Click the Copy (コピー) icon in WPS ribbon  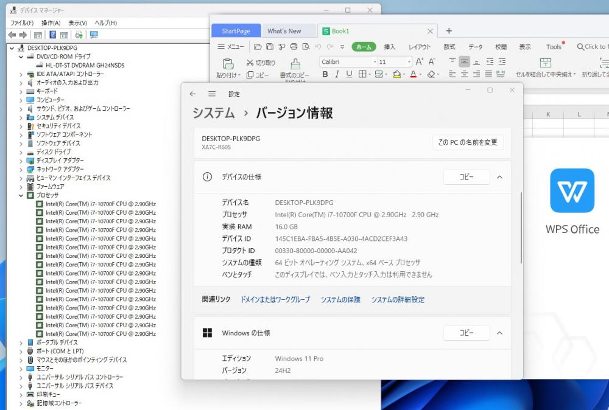coord(250,75)
